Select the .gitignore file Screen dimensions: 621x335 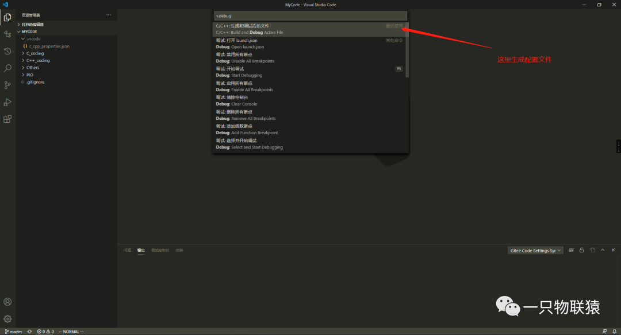[35, 82]
